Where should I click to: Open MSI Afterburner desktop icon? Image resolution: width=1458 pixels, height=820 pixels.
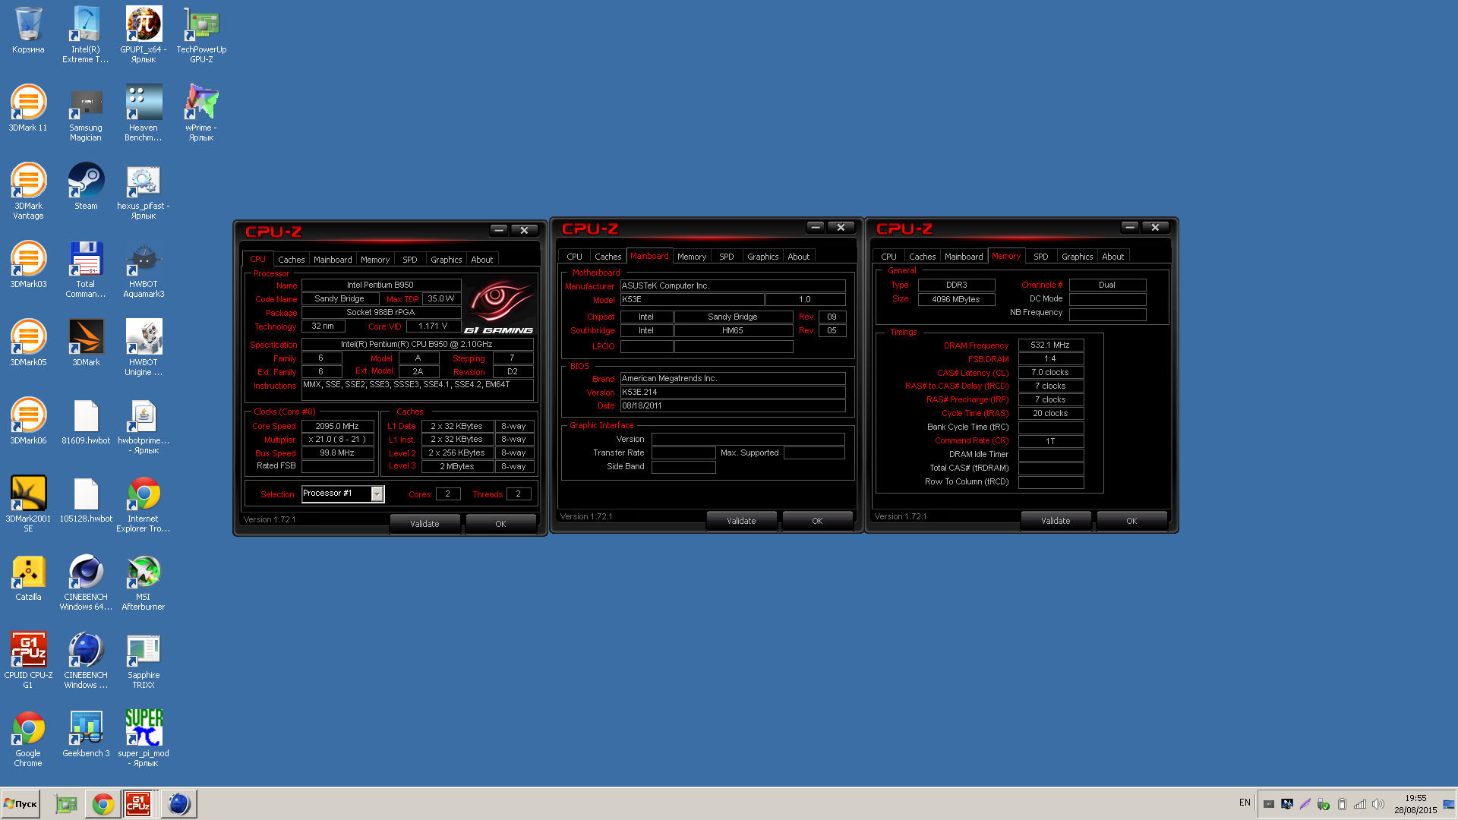(x=144, y=582)
